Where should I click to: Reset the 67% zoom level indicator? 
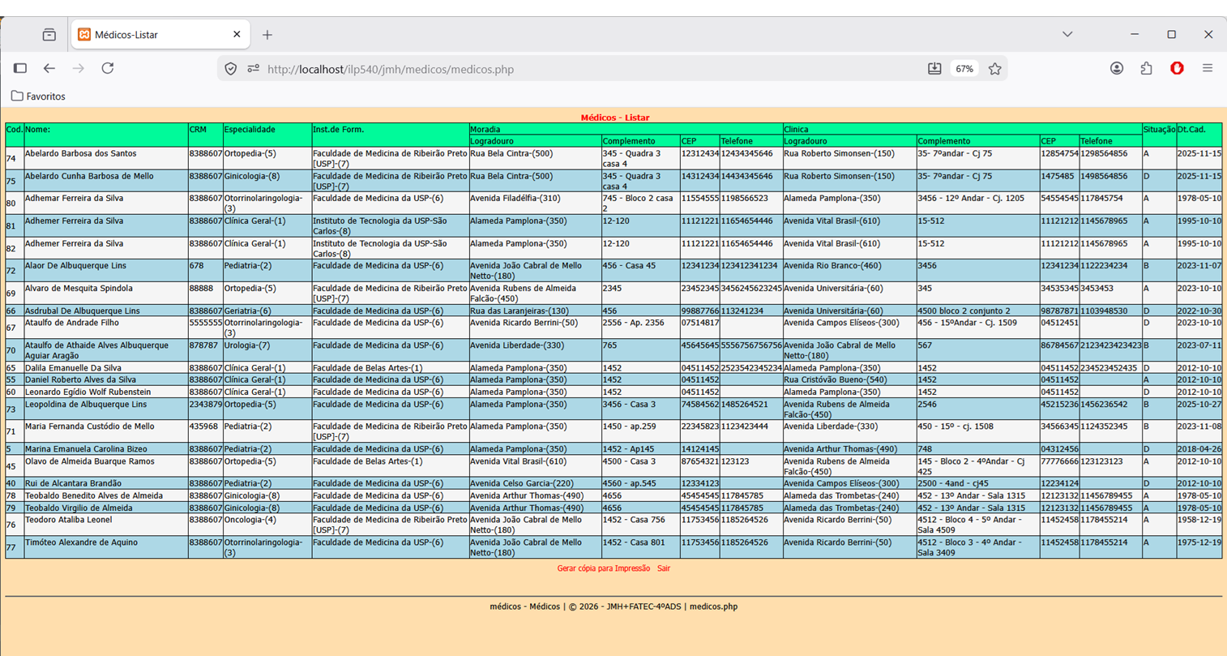[964, 69]
